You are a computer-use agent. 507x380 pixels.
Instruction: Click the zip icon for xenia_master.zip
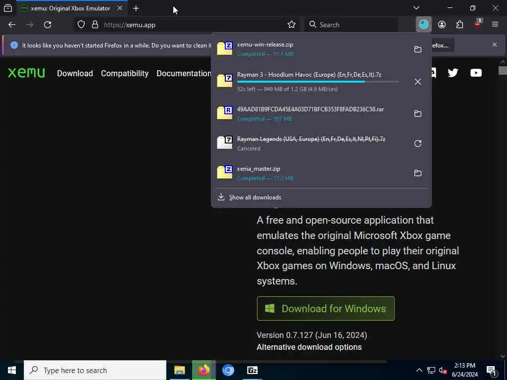[x=225, y=172]
